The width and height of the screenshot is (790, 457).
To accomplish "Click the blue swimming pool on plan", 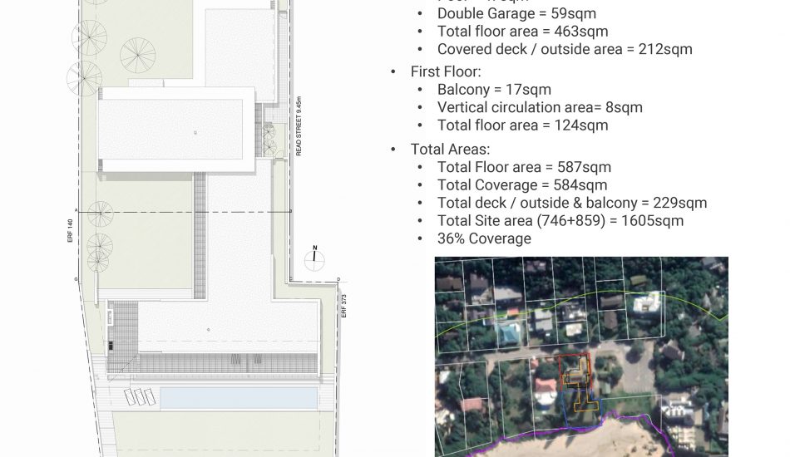I will [x=239, y=398].
